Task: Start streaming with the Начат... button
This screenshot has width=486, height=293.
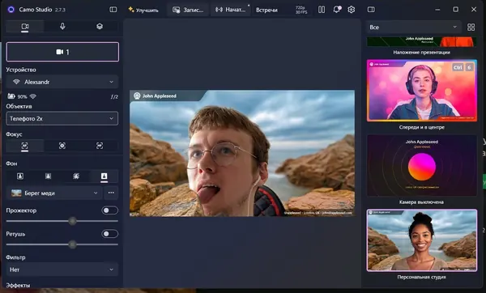Action: click(230, 10)
